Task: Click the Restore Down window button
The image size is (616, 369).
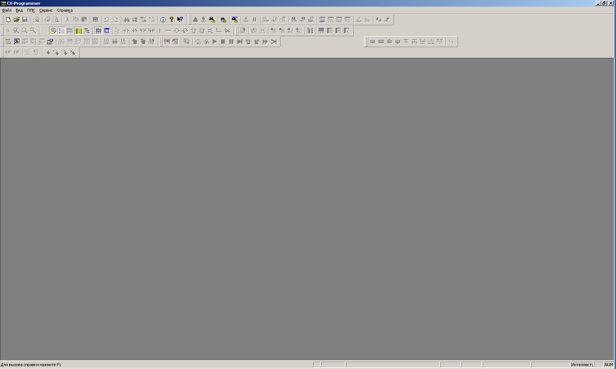Action: pos(604,3)
